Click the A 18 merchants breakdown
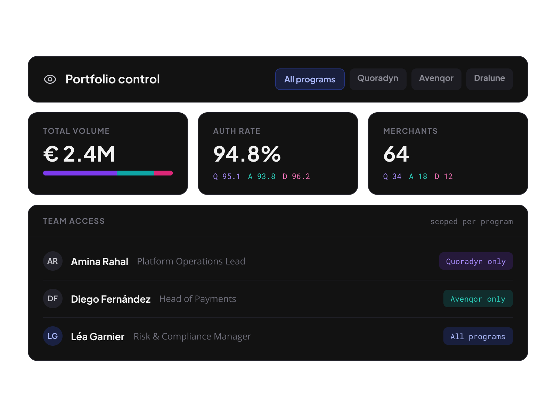The height and width of the screenshot is (417, 556). pos(418,177)
